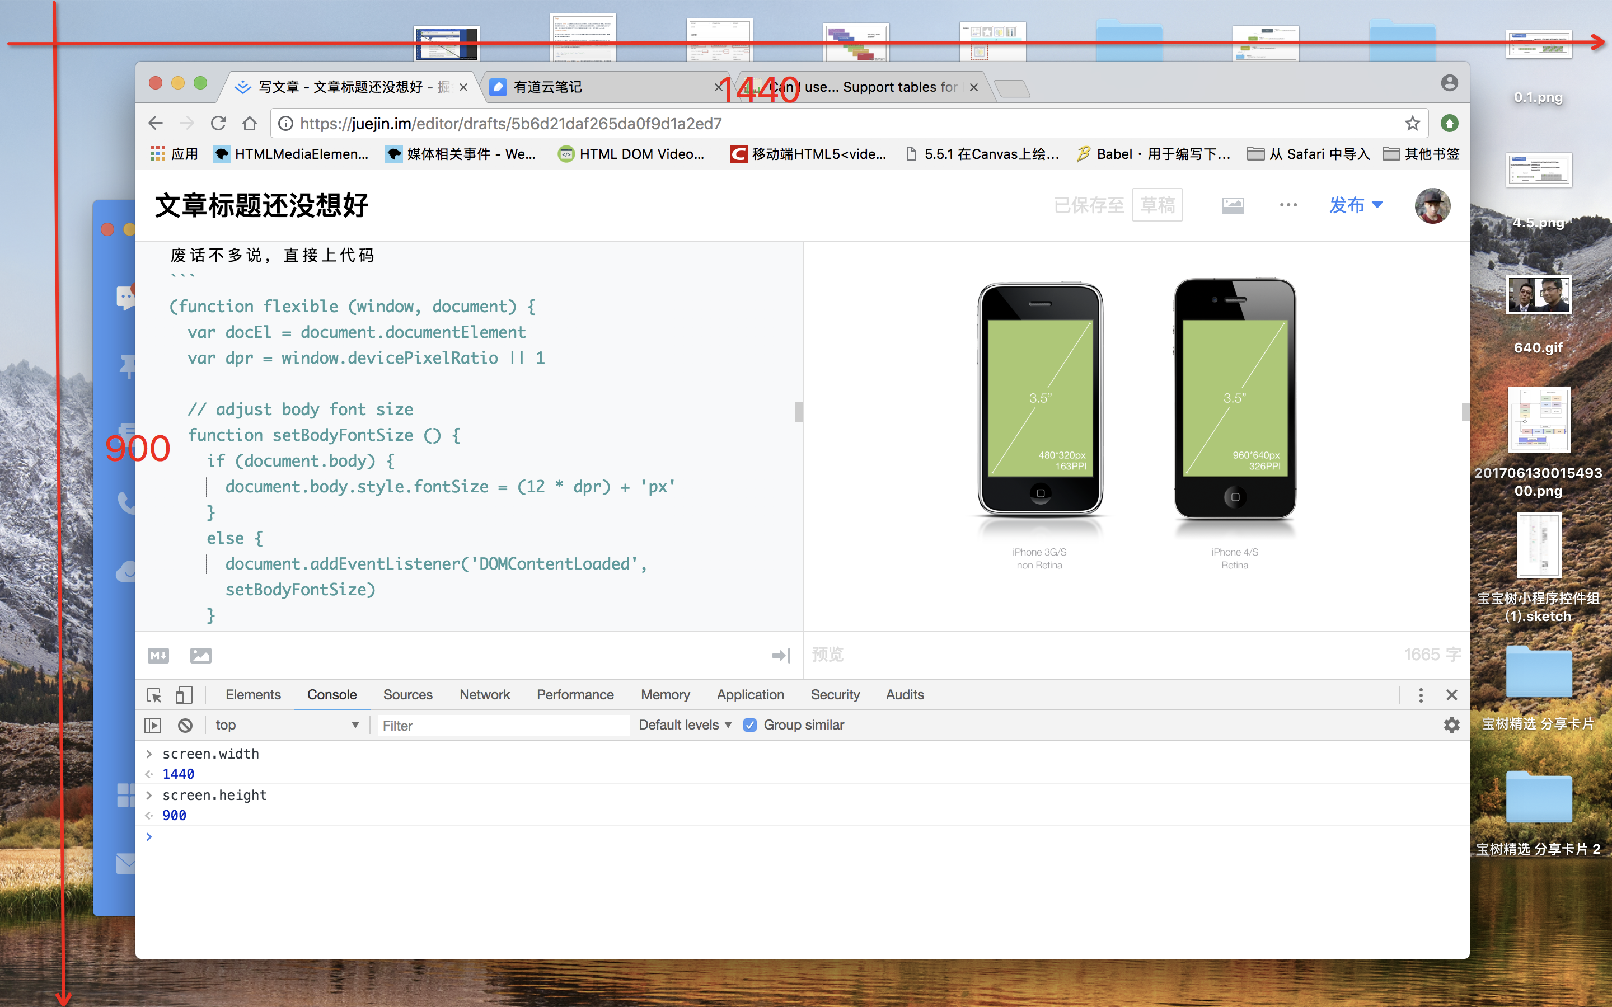Click the browser back arrow
This screenshot has height=1007, width=1612.
point(155,123)
